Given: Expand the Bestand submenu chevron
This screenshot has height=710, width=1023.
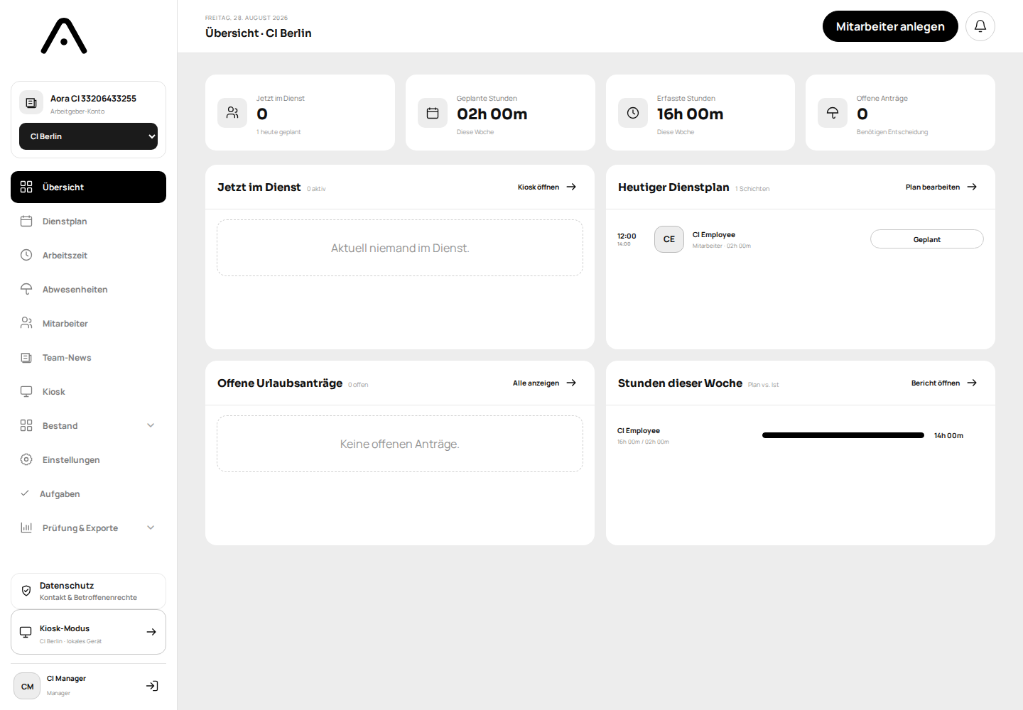Looking at the screenshot, I should pyautogui.click(x=151, y=425).
